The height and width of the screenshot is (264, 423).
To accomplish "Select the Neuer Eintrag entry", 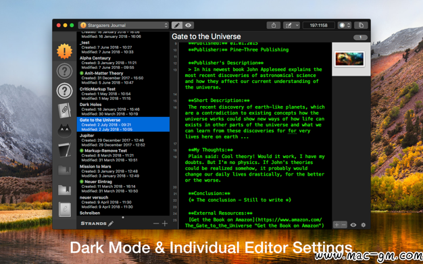I will pos(123,186).
